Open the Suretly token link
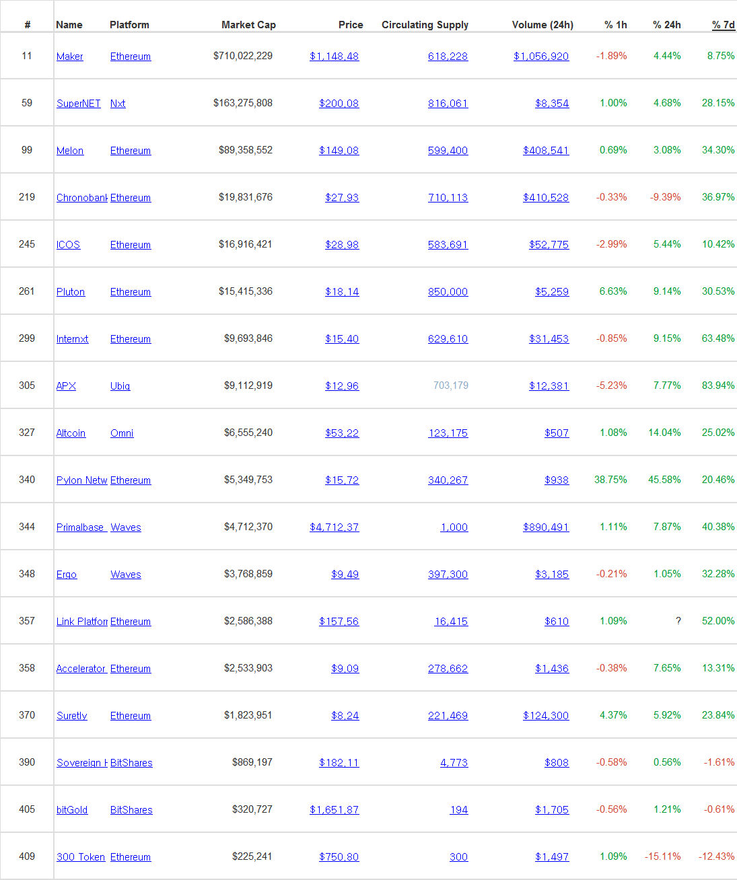The image size is (737, 880). coord(72,716)
